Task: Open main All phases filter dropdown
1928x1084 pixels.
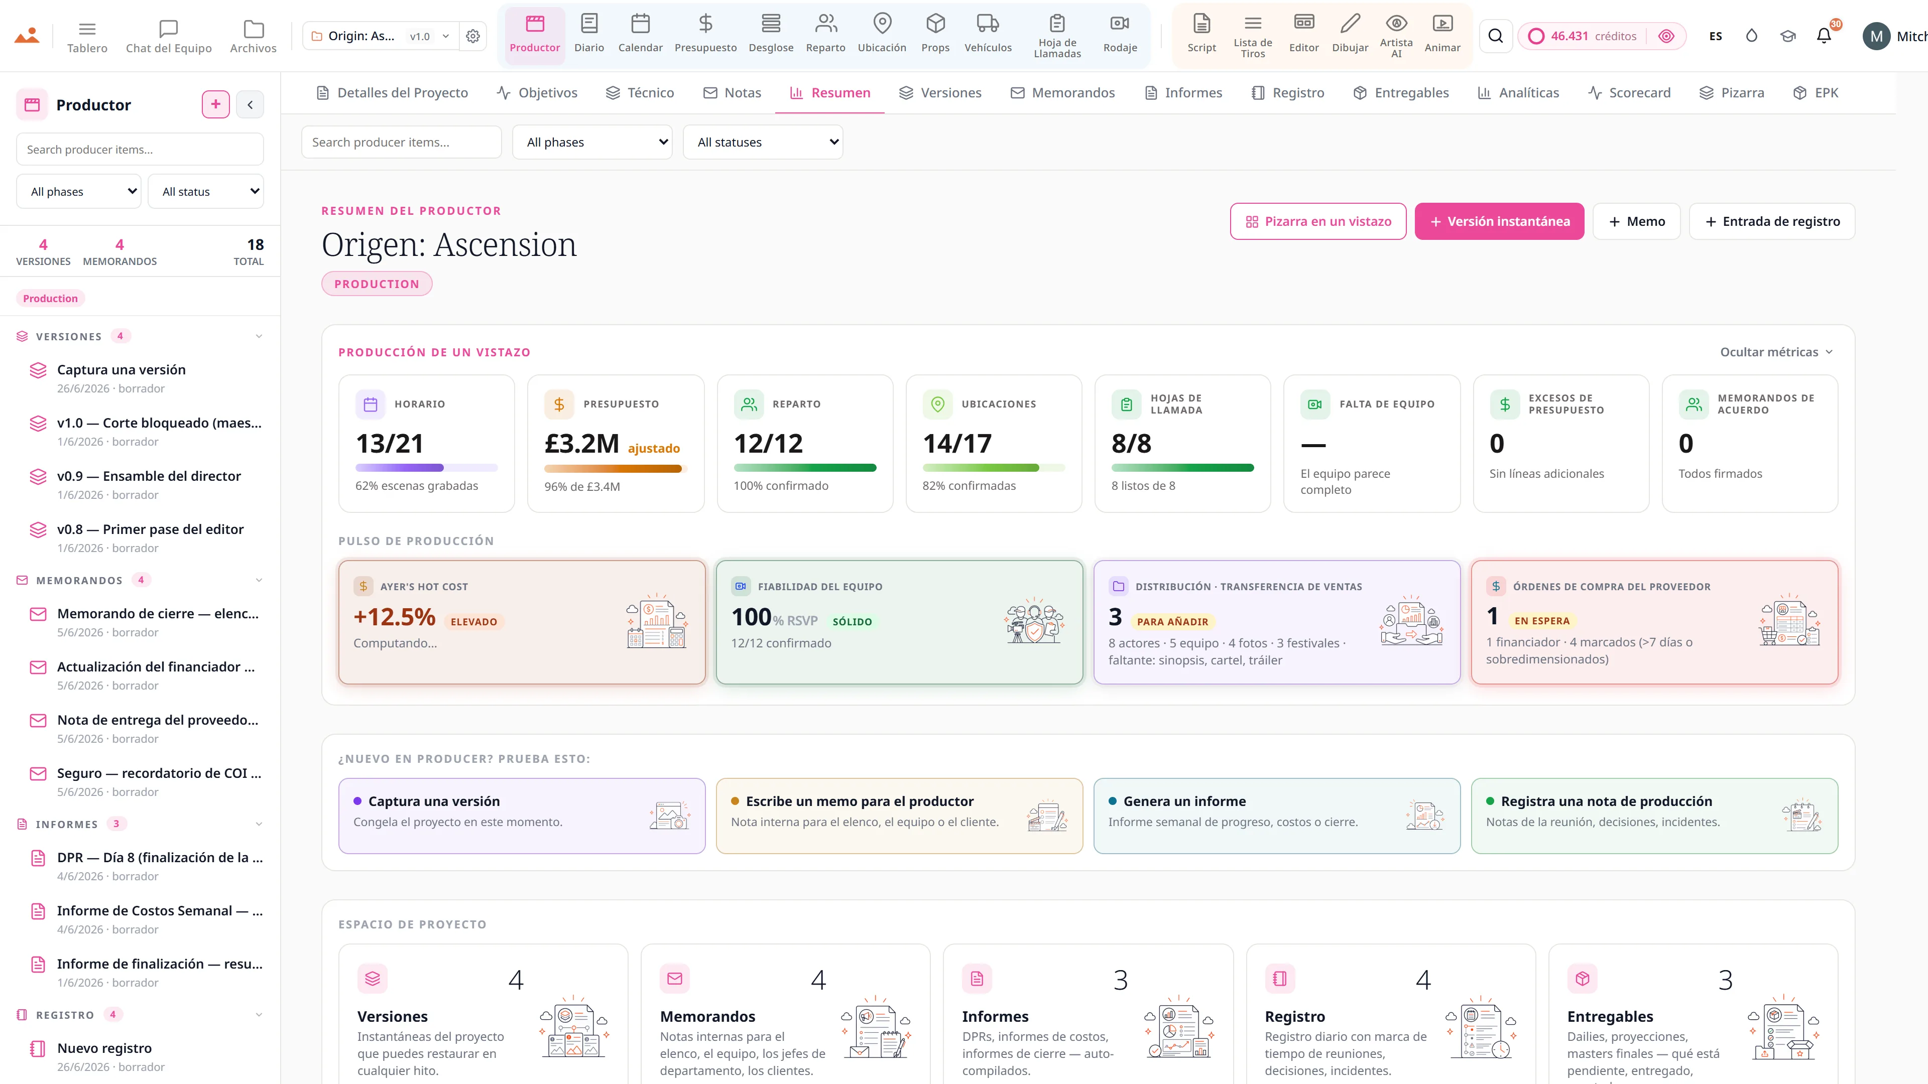Action: point(592,142)
